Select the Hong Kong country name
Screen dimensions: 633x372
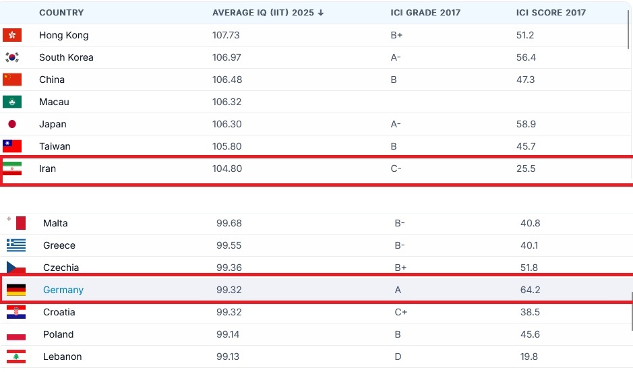tap(64, 35)
